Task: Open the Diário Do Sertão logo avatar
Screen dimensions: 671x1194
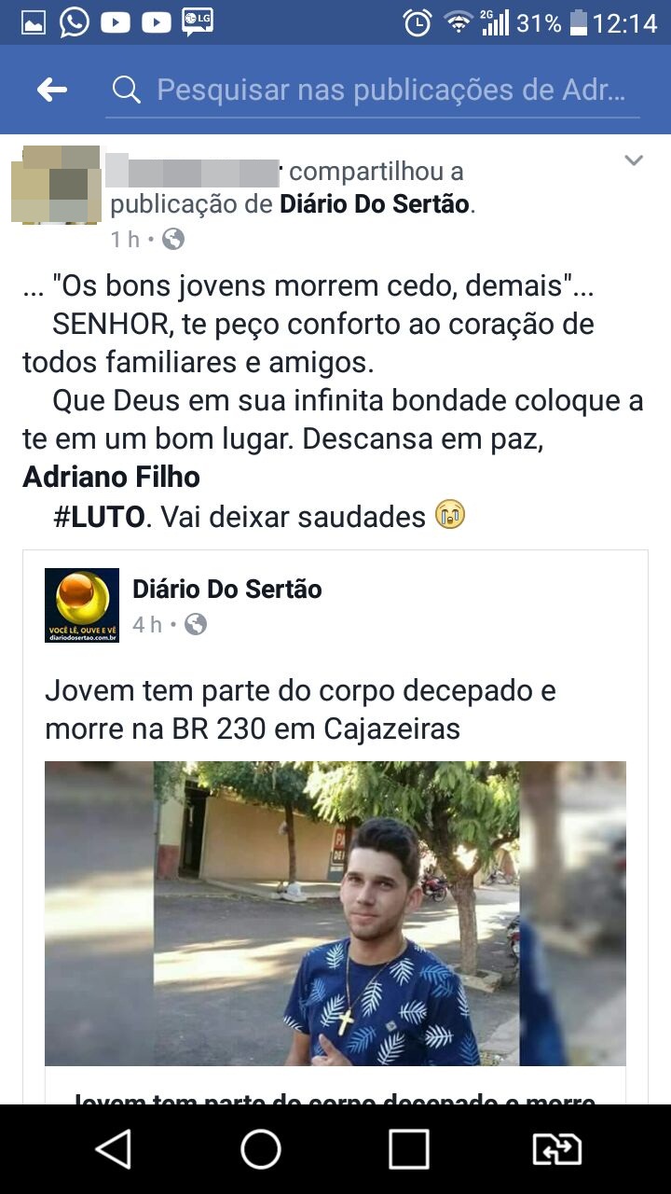Action: point(82,605)
